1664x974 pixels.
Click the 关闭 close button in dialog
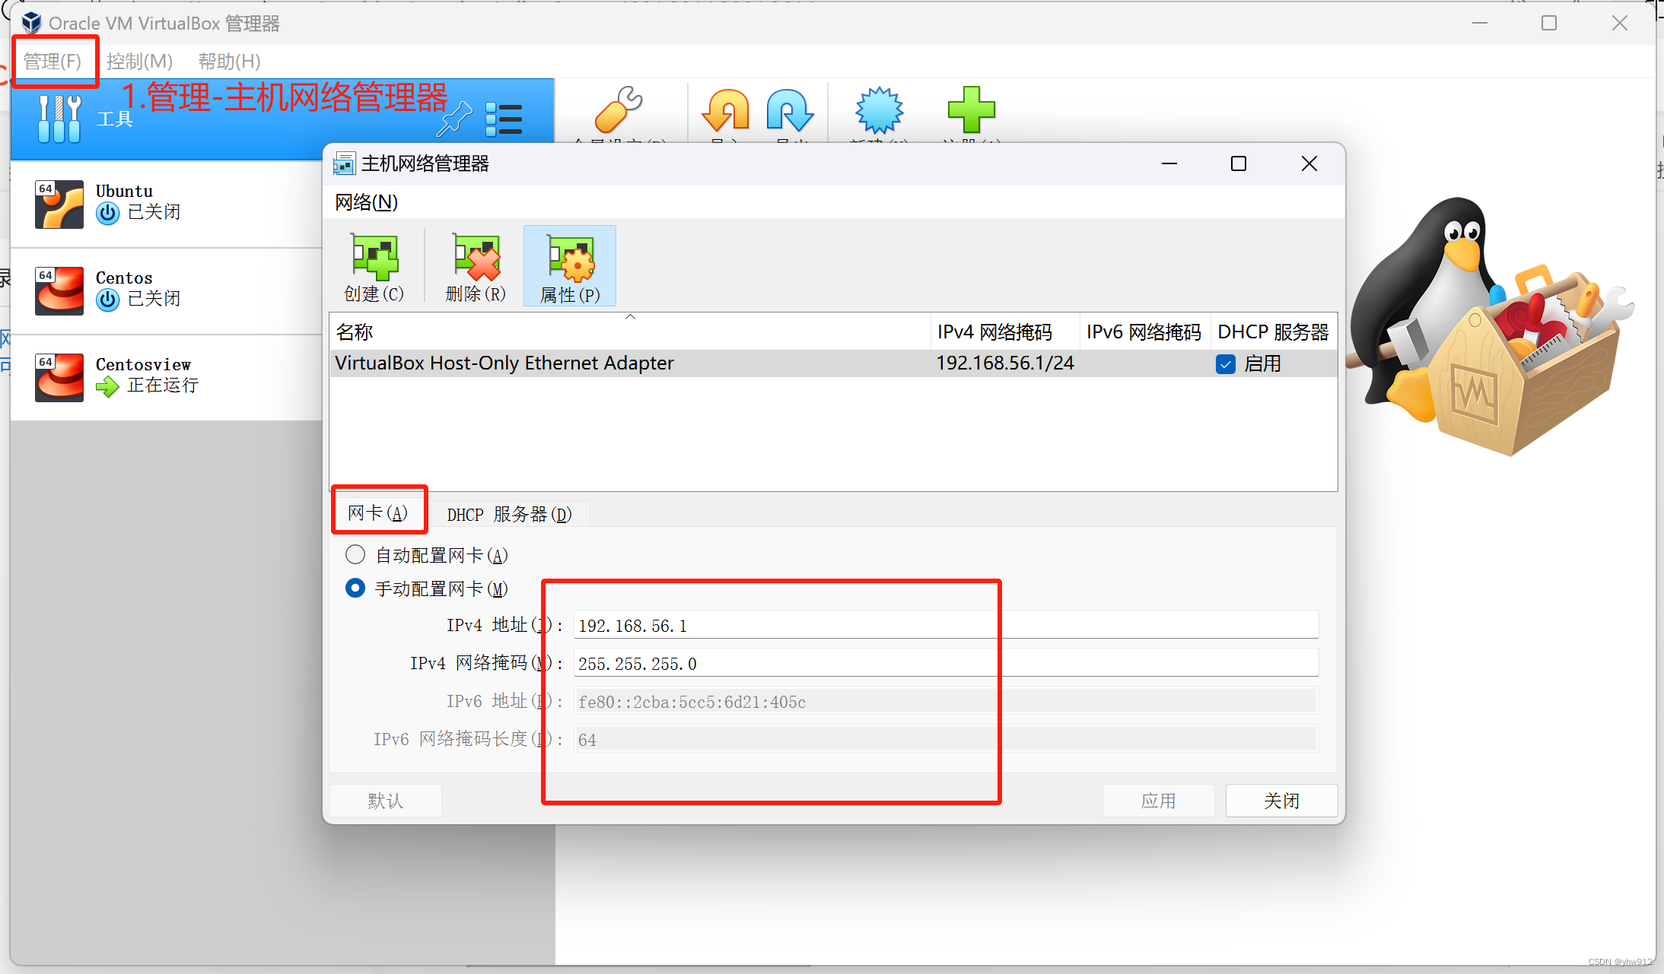coord(1281,801)
